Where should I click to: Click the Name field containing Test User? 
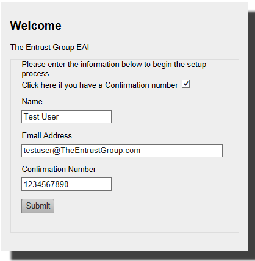coord(66,117)
